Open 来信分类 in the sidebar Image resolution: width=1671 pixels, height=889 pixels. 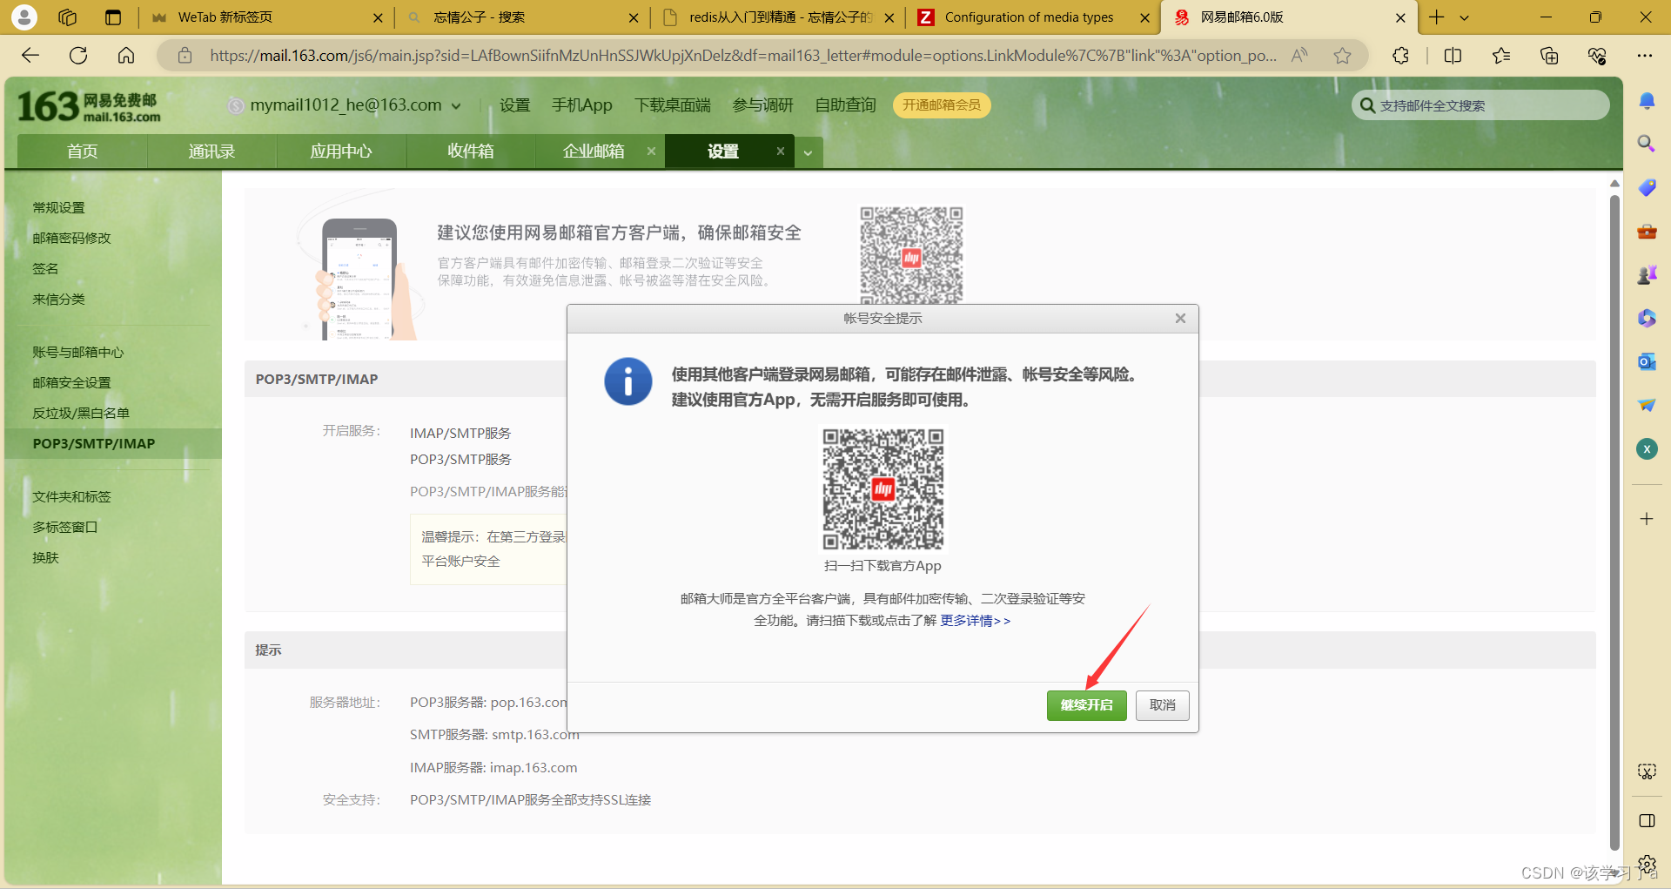coord(58,299)
